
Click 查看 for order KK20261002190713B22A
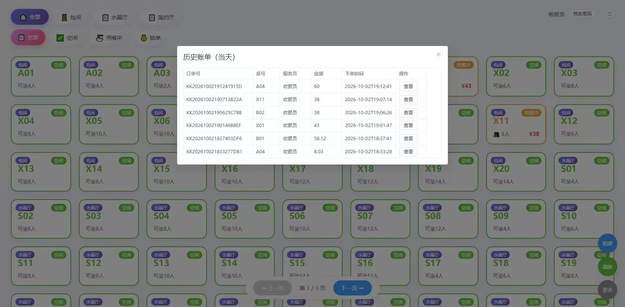point(408,100)
